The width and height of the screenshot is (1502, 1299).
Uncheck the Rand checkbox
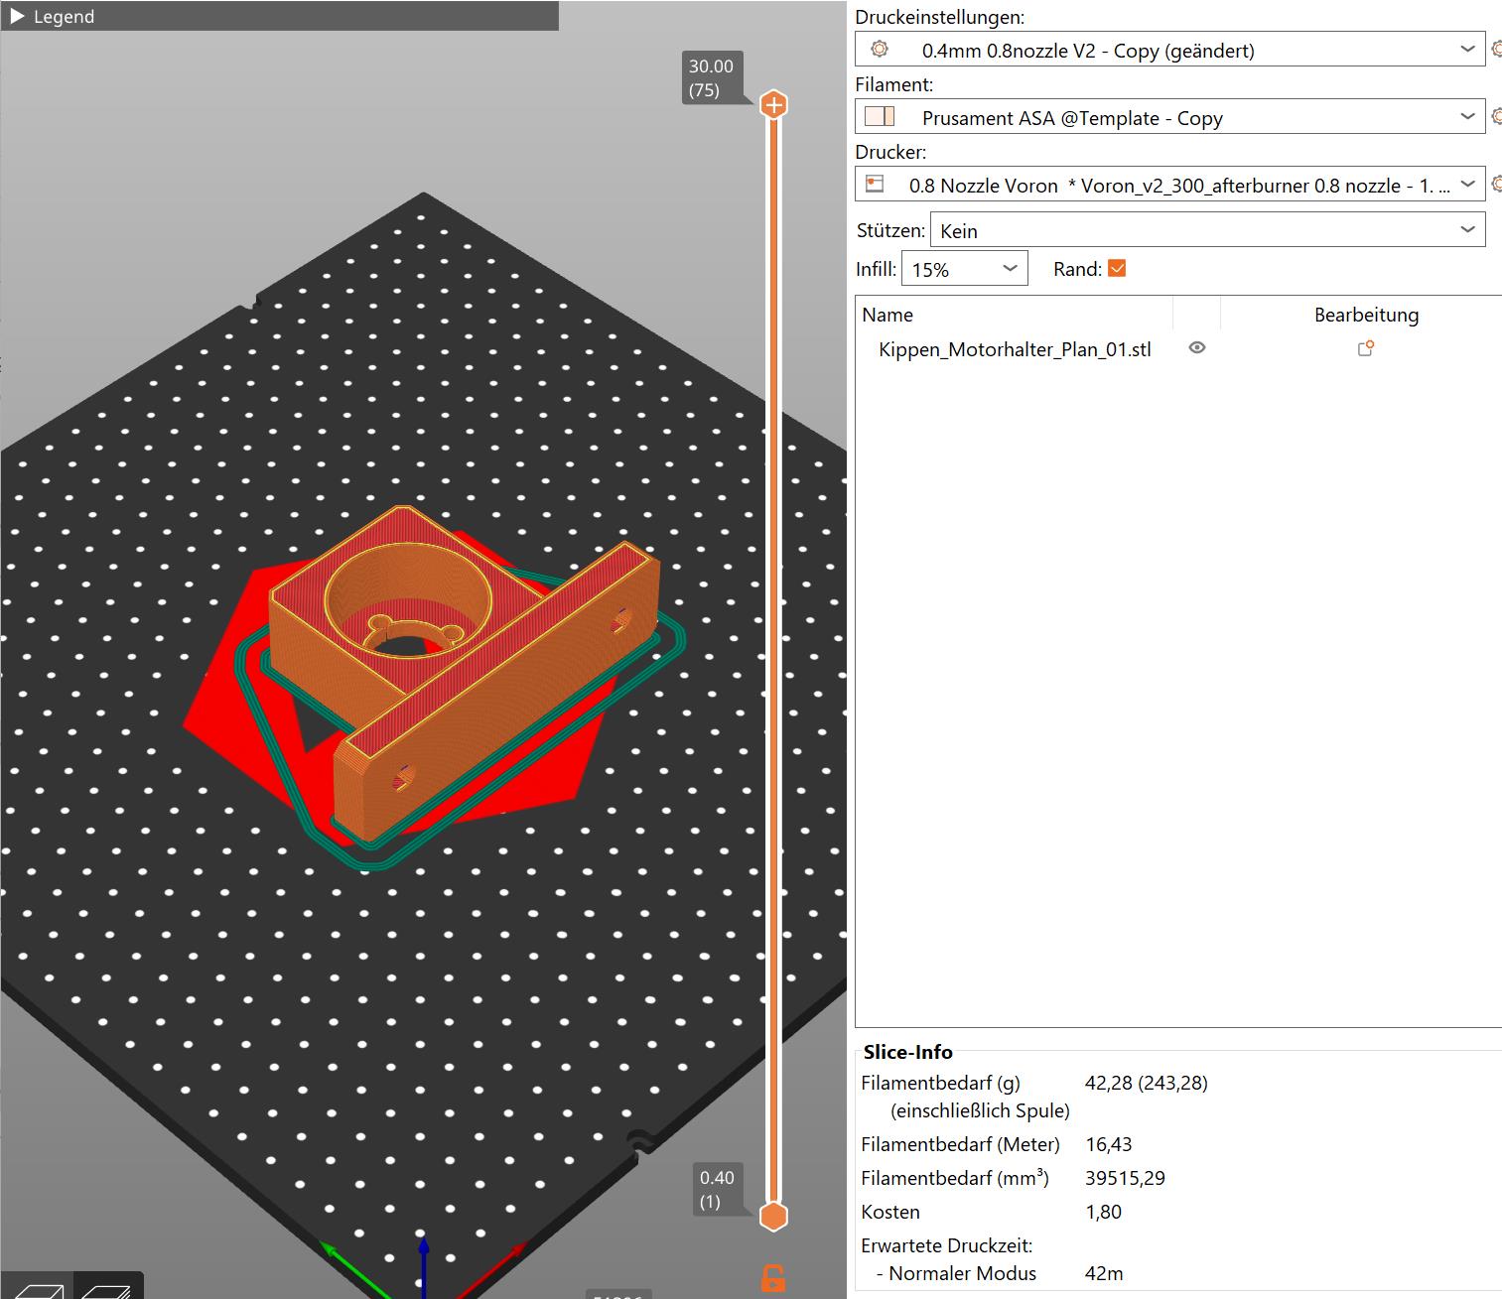coord(1117,268)
